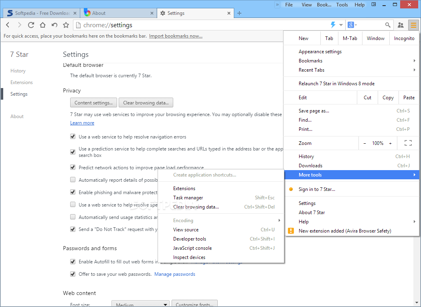The width and height of the screenshot is (421, 307).
Task: Close the Softpedia tab
Action: point(75,13)
